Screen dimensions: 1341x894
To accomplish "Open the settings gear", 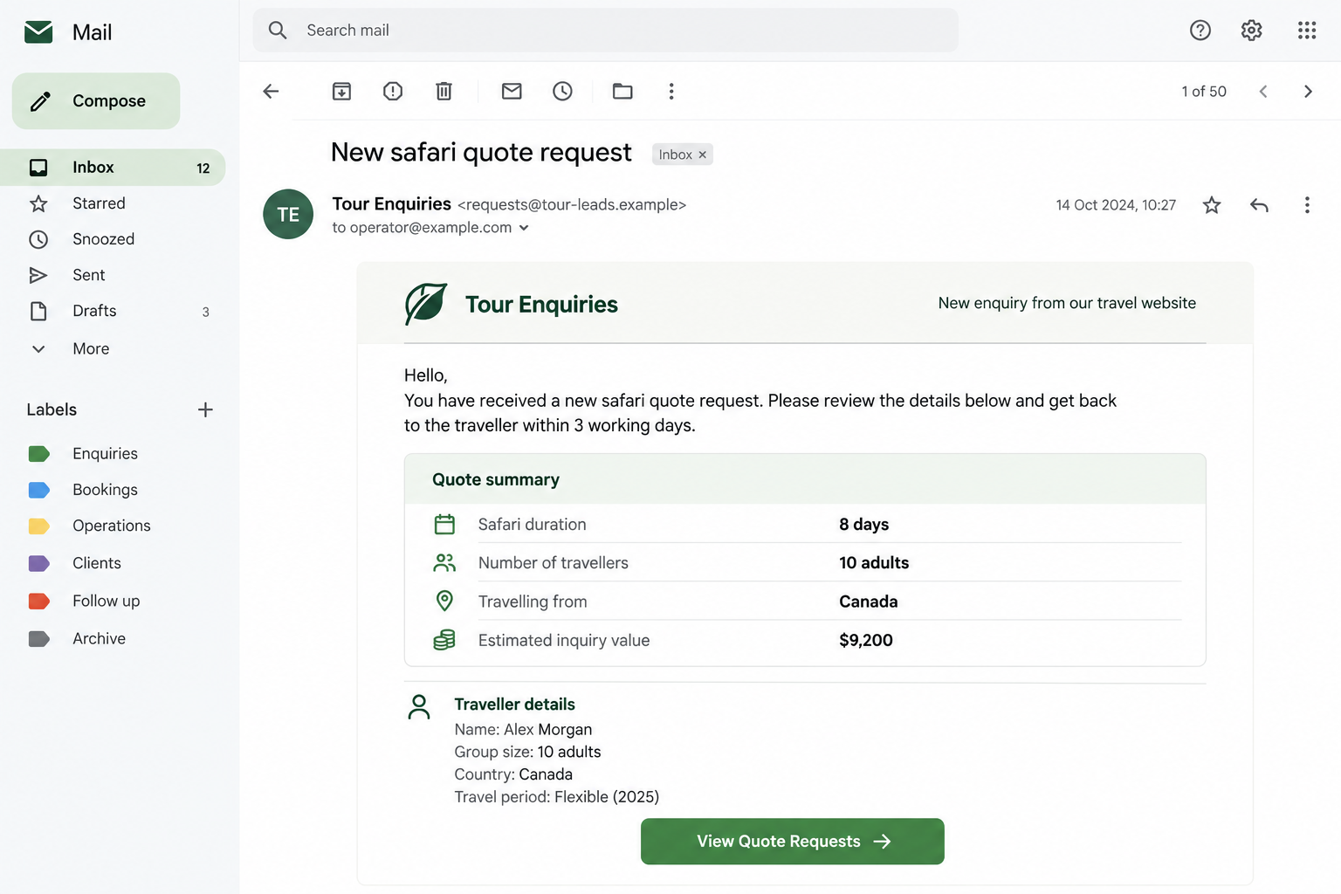I will point(1251,31).
